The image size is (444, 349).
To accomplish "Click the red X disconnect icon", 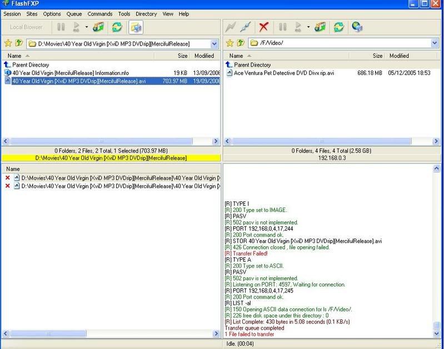I will click(263, 27).
